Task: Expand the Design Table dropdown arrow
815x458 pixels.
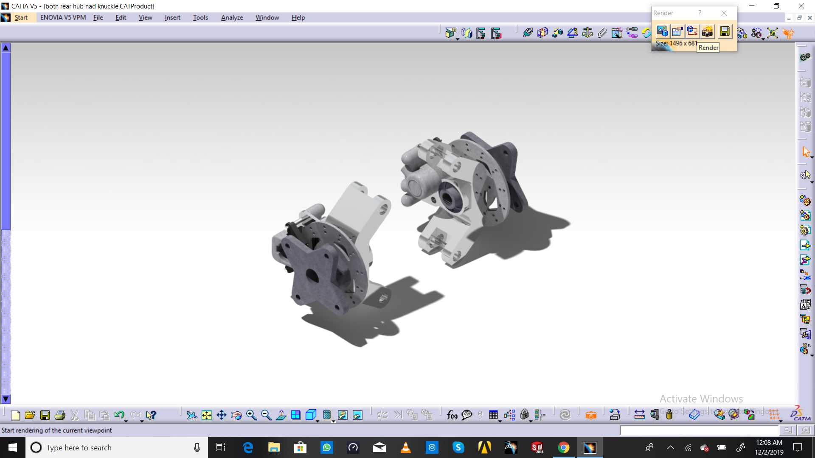Action: tap(500, 421)
